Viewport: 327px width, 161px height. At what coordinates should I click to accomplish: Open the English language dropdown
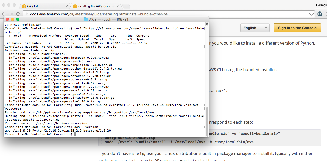click(255, 28)
